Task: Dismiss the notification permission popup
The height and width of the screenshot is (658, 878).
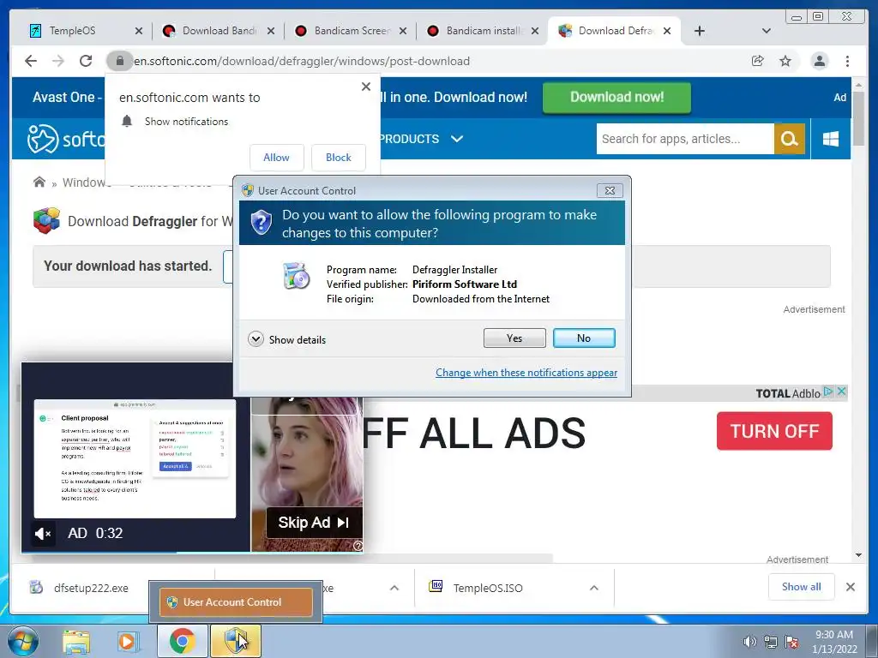Action: point(365,87)
